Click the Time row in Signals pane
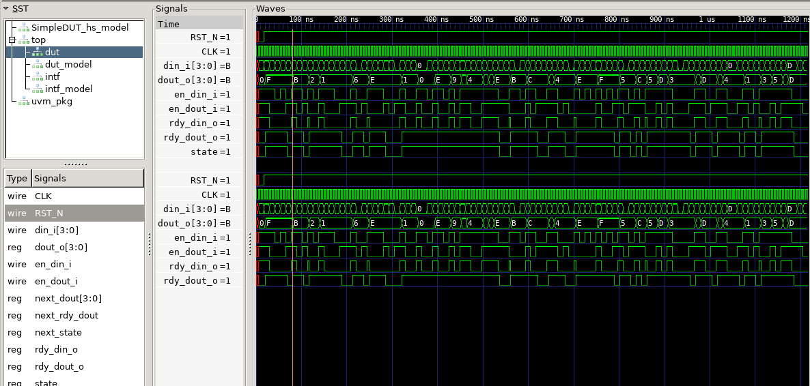Viewport: 810px width, 386px height. (x=199, y=24)
